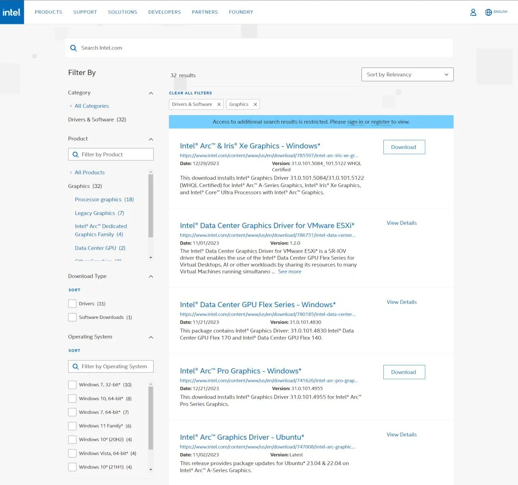
Task: Open the user account icon
Action: pos(473,12)
